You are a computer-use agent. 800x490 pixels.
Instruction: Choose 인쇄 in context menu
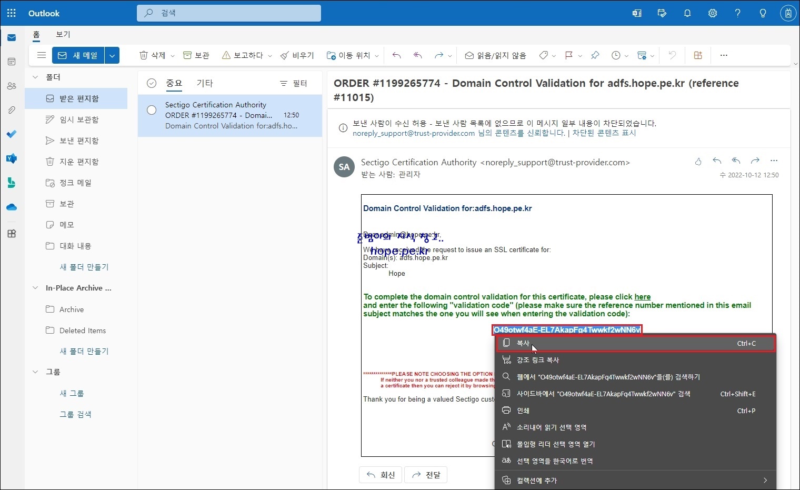pos(636,411)
